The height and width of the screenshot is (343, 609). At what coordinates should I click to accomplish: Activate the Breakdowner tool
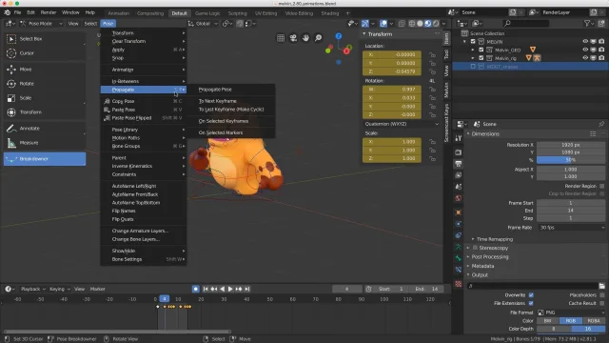click(45, 159)
